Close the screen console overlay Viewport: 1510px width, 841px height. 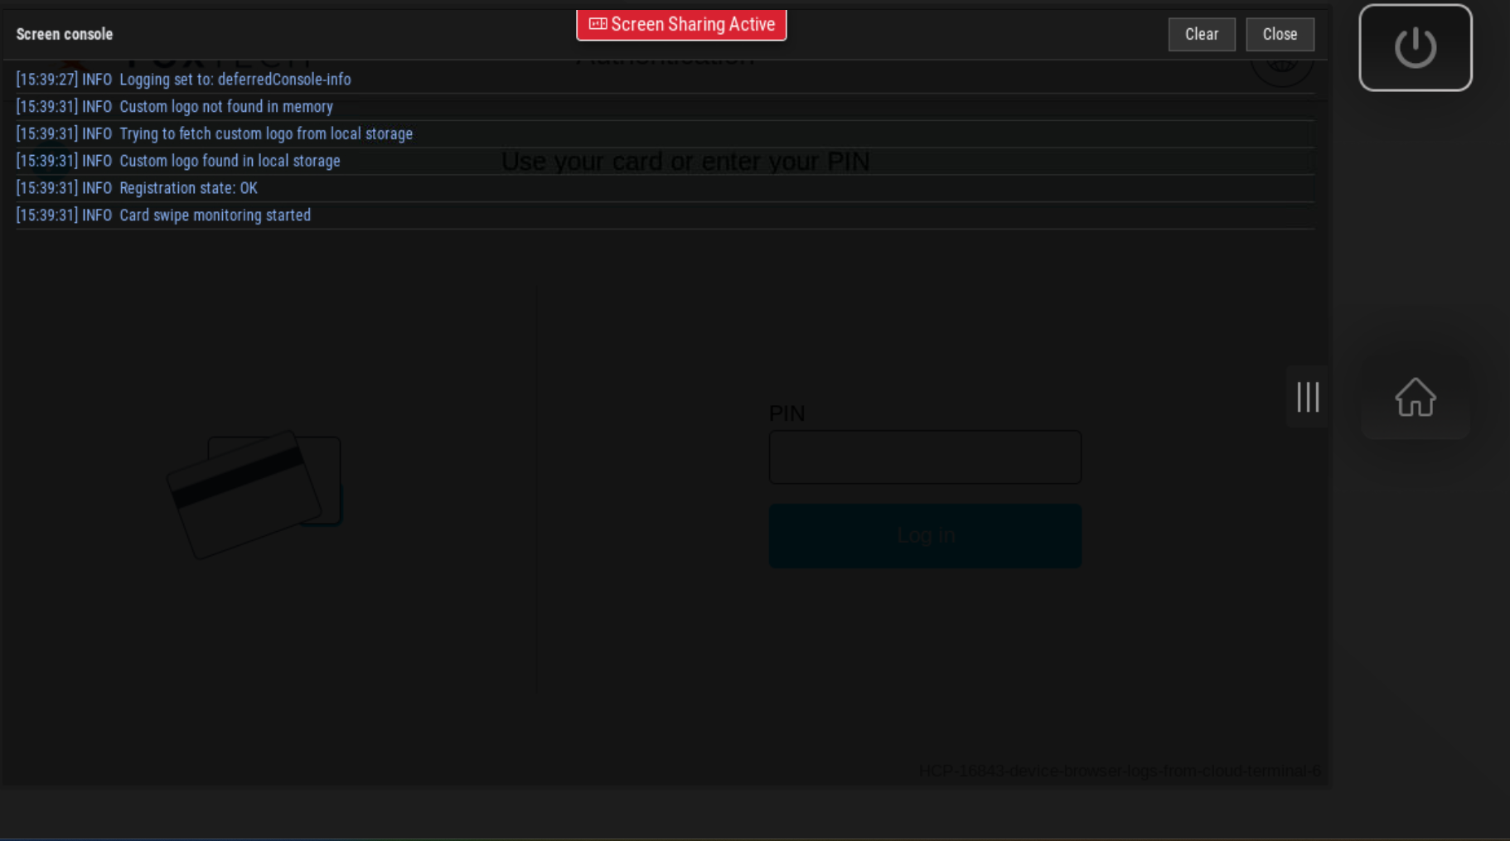click(x=1280, y=34)
